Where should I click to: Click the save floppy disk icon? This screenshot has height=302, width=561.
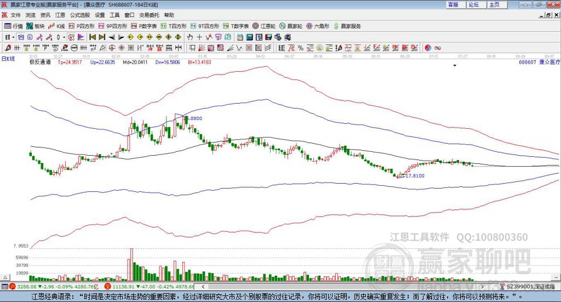pos(268,37)
